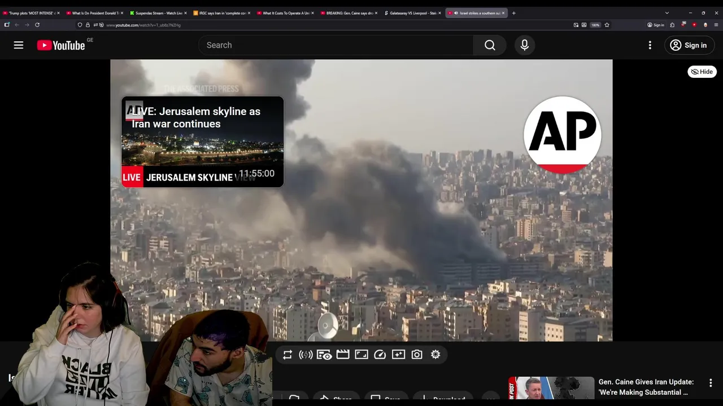Screen dimensions: 723x406
Task: Switch to 'IRGC says Iran in complete' tab
Action: coord(221,13)
